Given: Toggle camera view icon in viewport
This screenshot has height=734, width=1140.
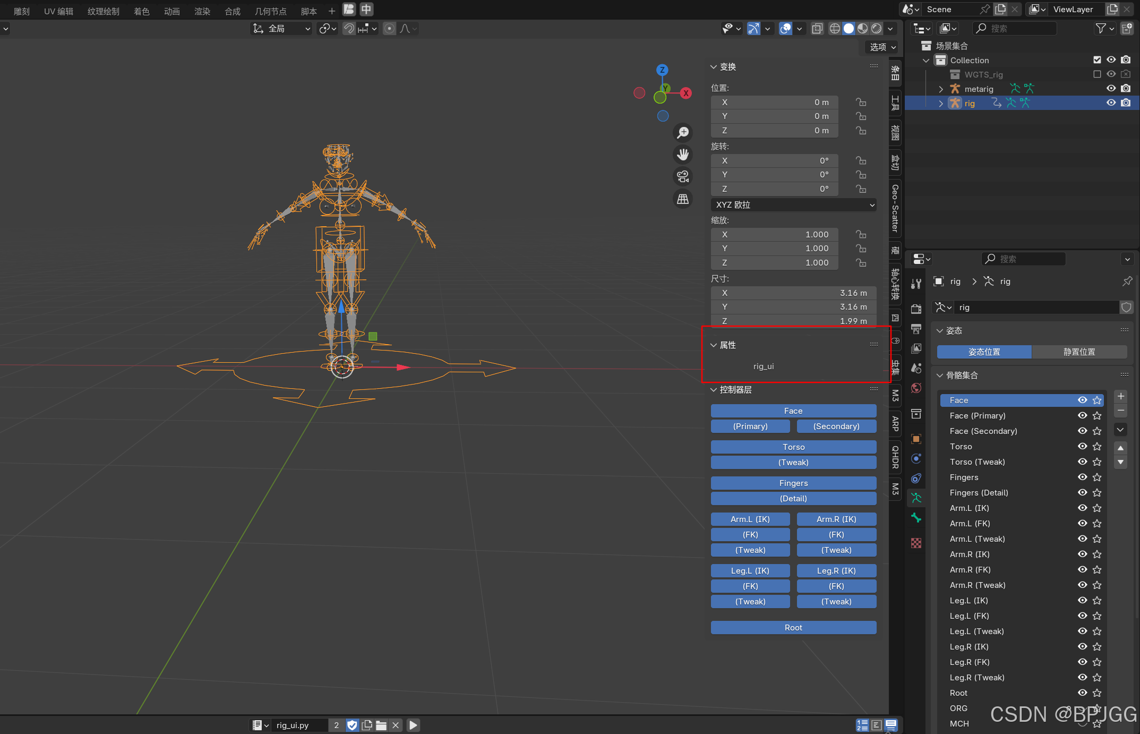Looking at the screenshot, I should click(x=683, y=176).
